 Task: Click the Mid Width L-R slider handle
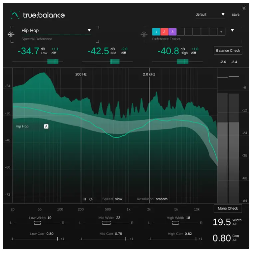click(x=107, y=223)
